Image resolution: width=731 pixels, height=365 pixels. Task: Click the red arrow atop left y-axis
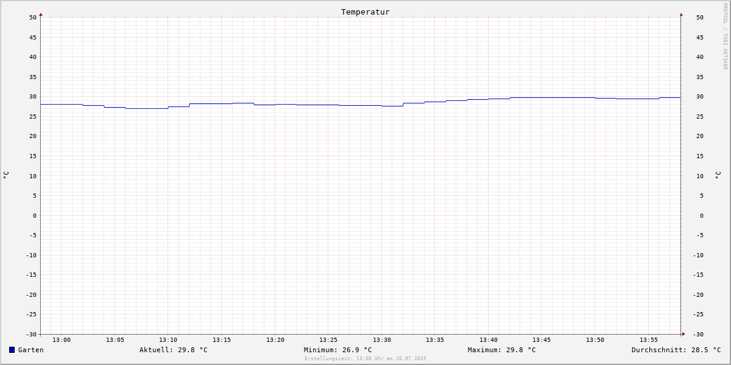[x=41, y=14]
